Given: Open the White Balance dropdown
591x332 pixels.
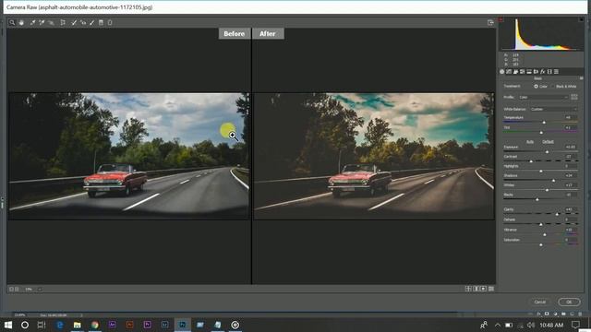Looking at the screenshot, I should pyautogui.click(x=553, y=109).
